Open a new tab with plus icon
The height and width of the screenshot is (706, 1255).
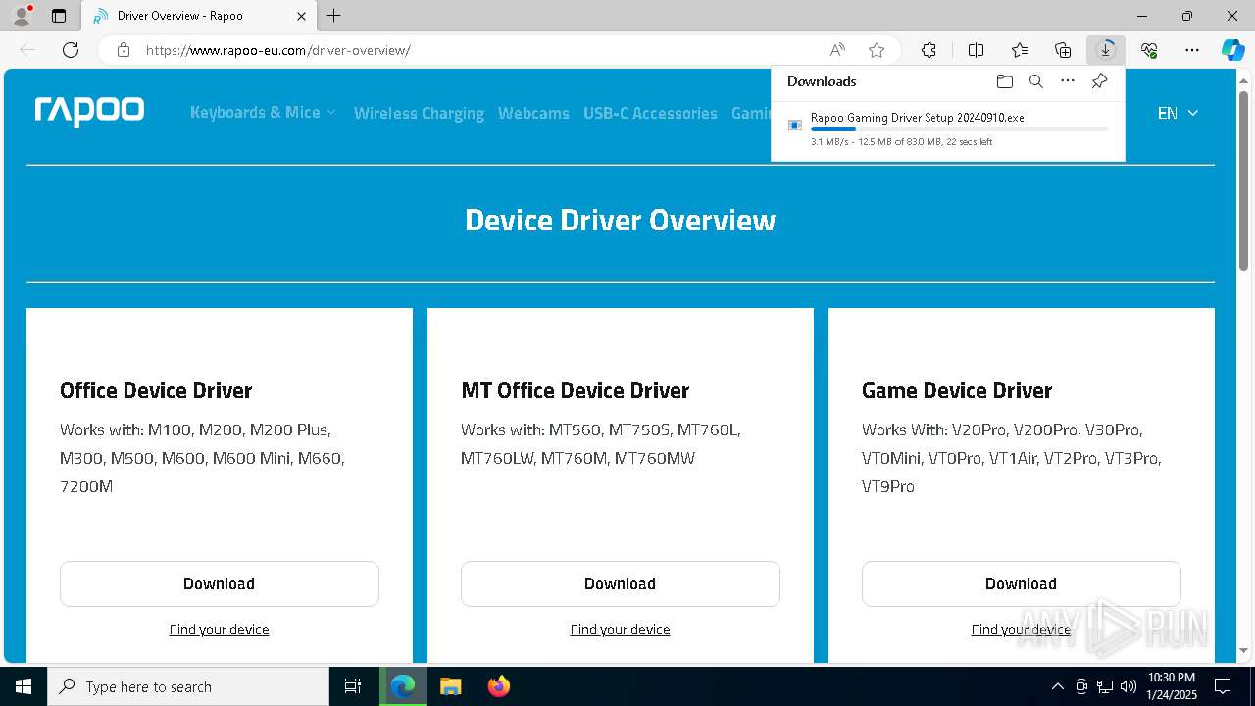(x=333, y=16)
